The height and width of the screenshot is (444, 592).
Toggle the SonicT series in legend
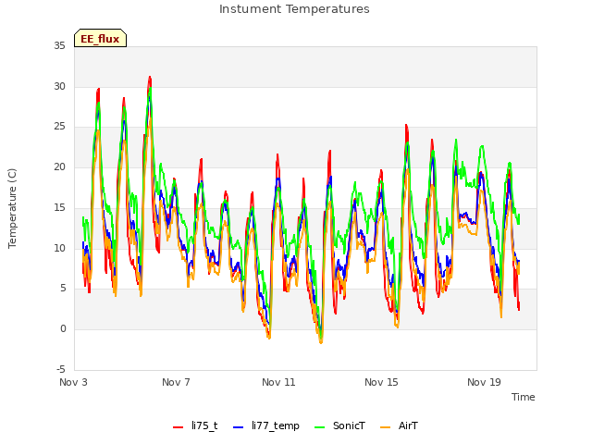339,425
